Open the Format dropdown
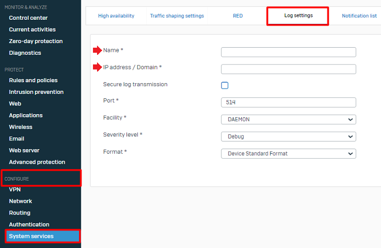This screenshot has width=381, height=248. [x=288, y=154]
